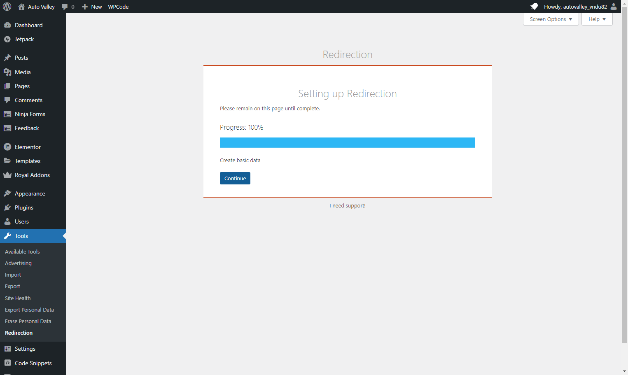Click the Media library icon
Viewport: 628px width, 375px height.
7,72
